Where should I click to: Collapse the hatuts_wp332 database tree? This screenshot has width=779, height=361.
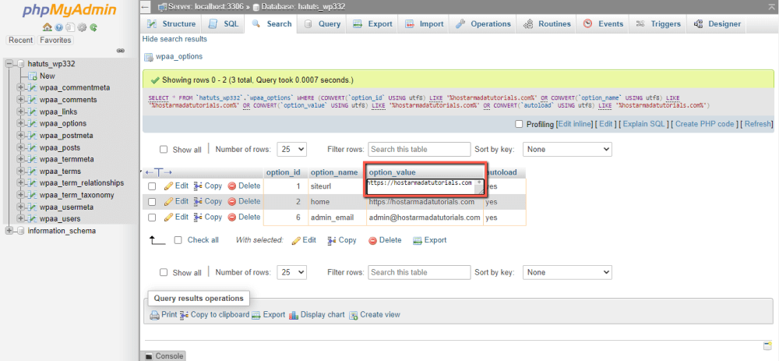(x=9, y=64)
